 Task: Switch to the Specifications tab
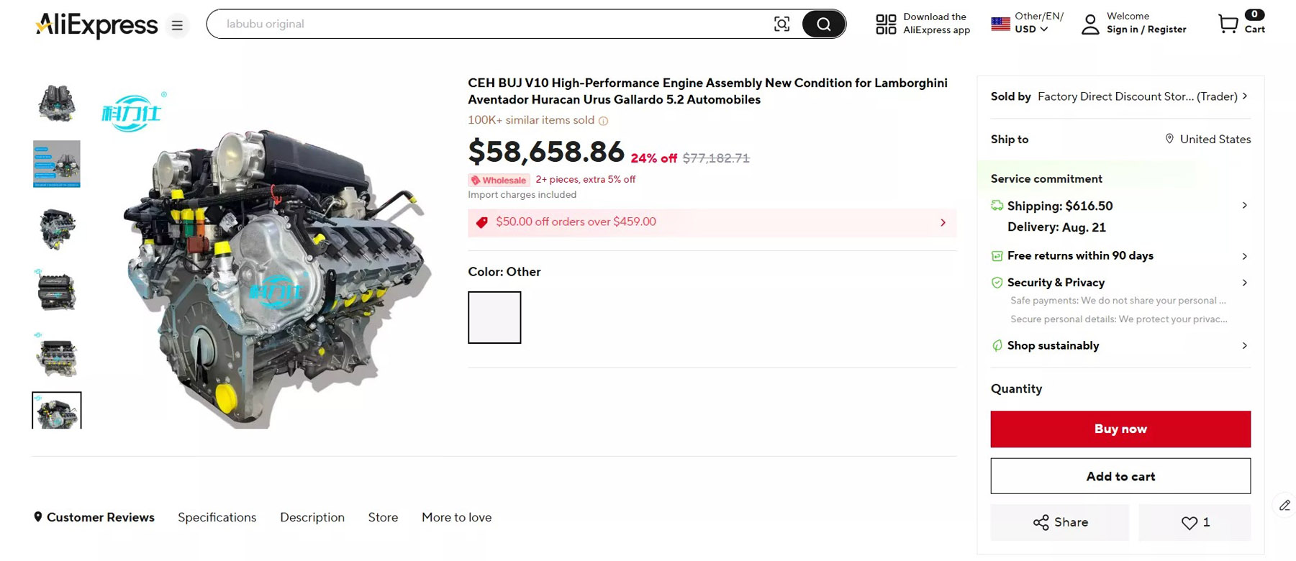click(217, 517)
